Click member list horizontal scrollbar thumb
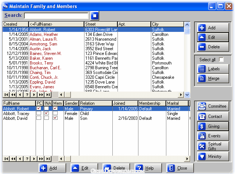 click(68, 159)
